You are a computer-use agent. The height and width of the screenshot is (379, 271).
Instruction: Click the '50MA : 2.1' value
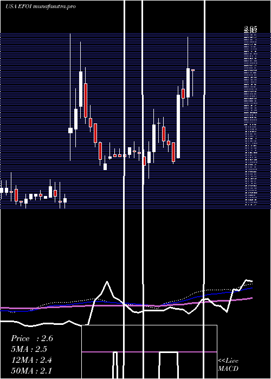[x=31, y=371]
